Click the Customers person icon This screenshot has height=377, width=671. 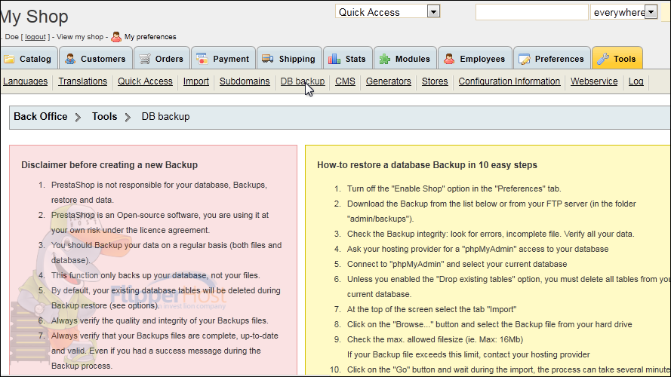click(70, 59)
